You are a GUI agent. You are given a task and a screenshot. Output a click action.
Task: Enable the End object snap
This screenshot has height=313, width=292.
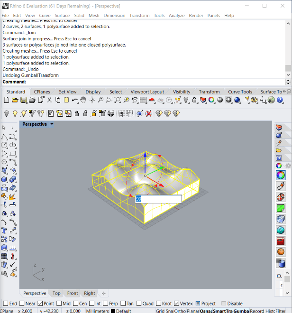[x=6, y=304]
